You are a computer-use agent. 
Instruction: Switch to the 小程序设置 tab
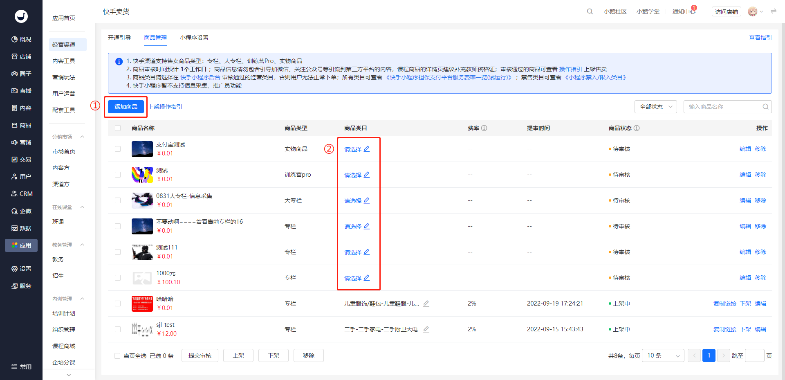[x=194, y=38]
